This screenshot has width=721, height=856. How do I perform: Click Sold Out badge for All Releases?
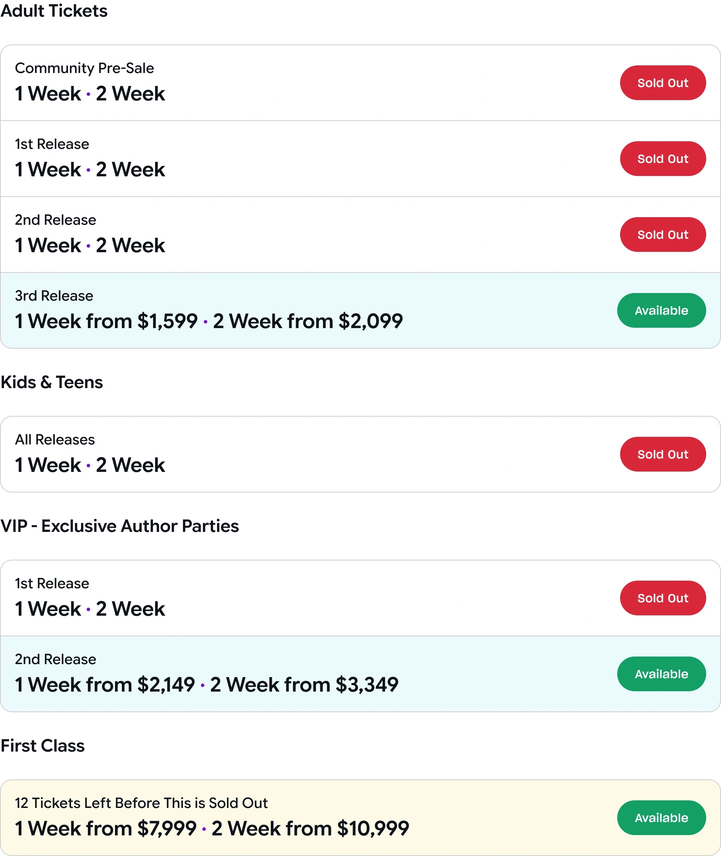(662, 454)
